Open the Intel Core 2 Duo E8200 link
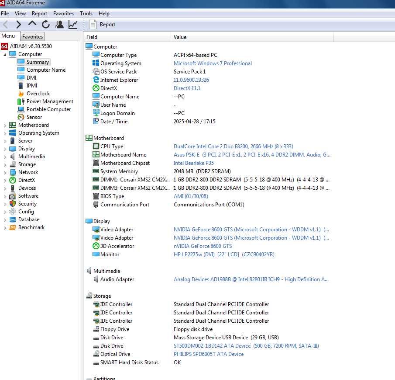Image resolution: width=395 pixels, height=380 pixels. click(233, 146)
